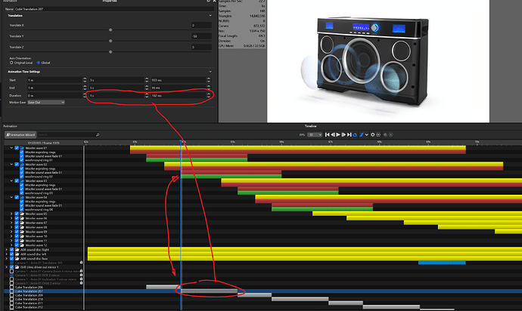Select the Woofer wave 10 row
522x311 pixels.
pos(44,236)
